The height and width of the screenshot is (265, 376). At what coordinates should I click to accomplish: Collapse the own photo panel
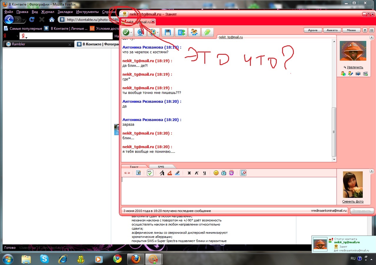372,171
